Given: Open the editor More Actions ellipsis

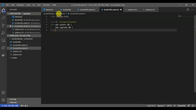Looking at the screenshot, I should pos(192,9).
